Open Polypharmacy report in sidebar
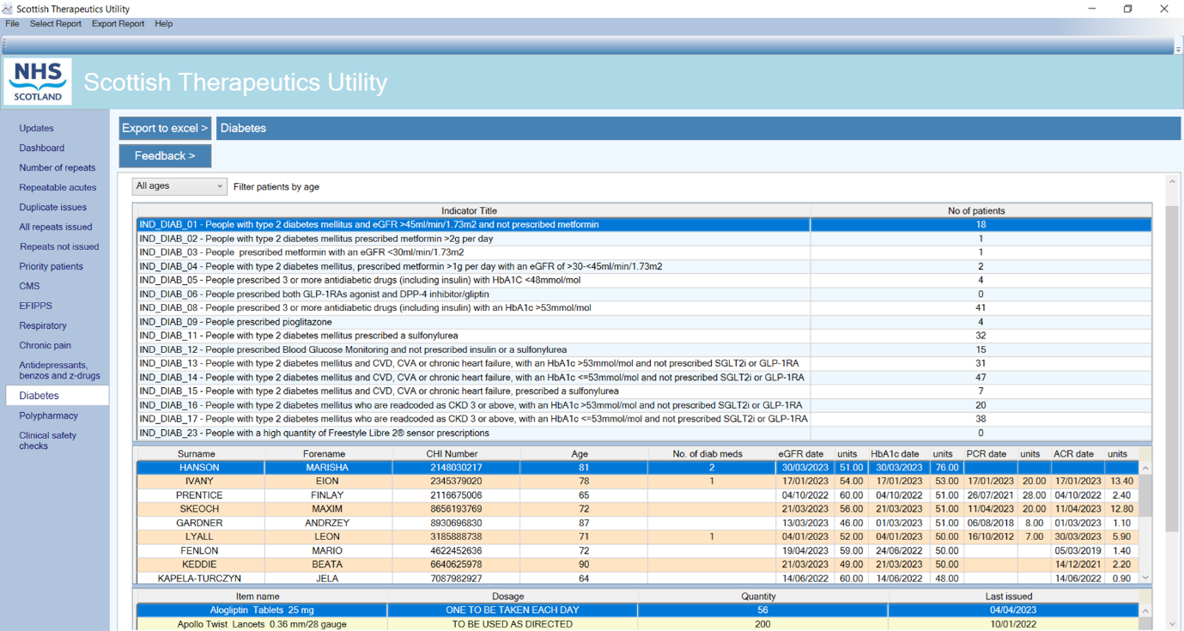The image size is (1184, 631). tap(49, 416)
